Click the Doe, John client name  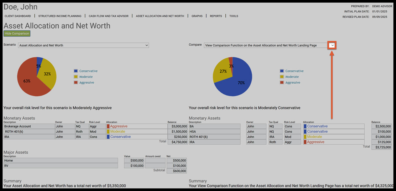point(20,7)
